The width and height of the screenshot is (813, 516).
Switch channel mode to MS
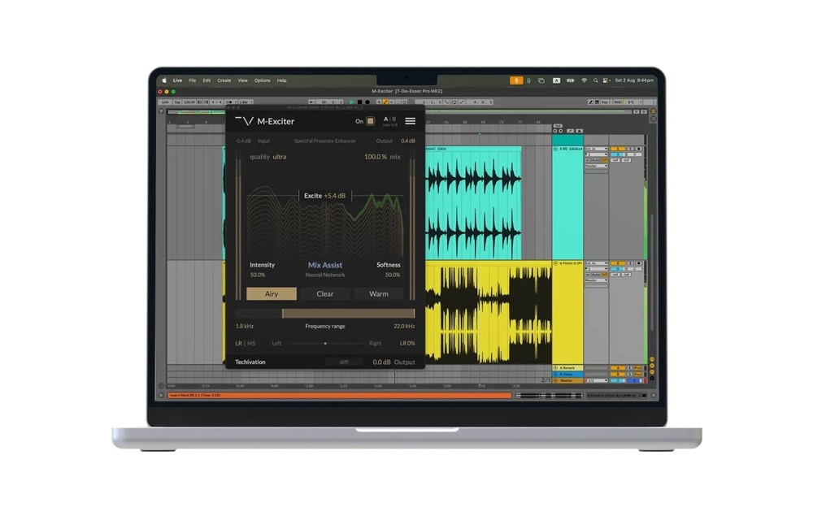coord(251,343)
